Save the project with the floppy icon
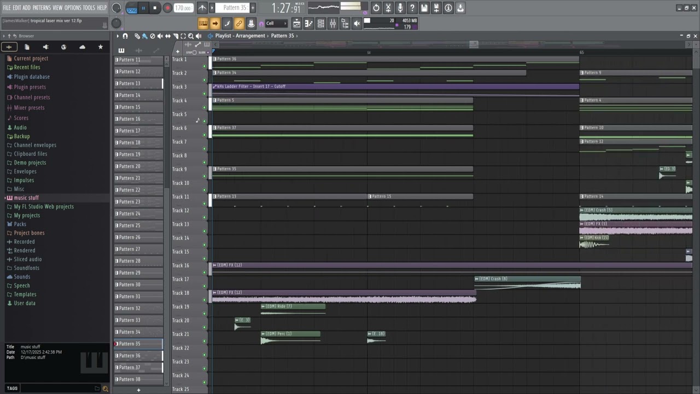 point(424,8)
